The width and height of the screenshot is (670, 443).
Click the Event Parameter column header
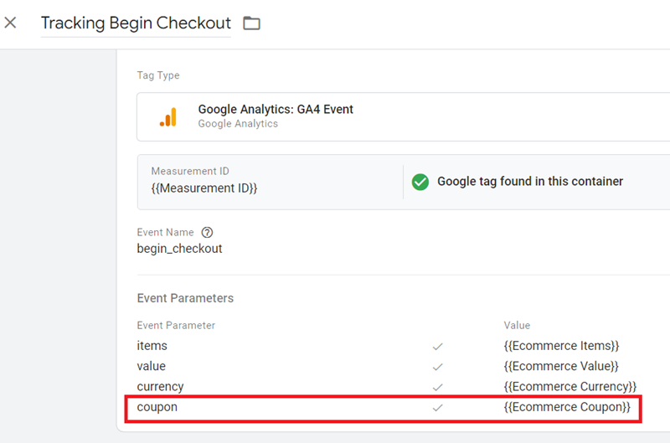tap(176, 326)
